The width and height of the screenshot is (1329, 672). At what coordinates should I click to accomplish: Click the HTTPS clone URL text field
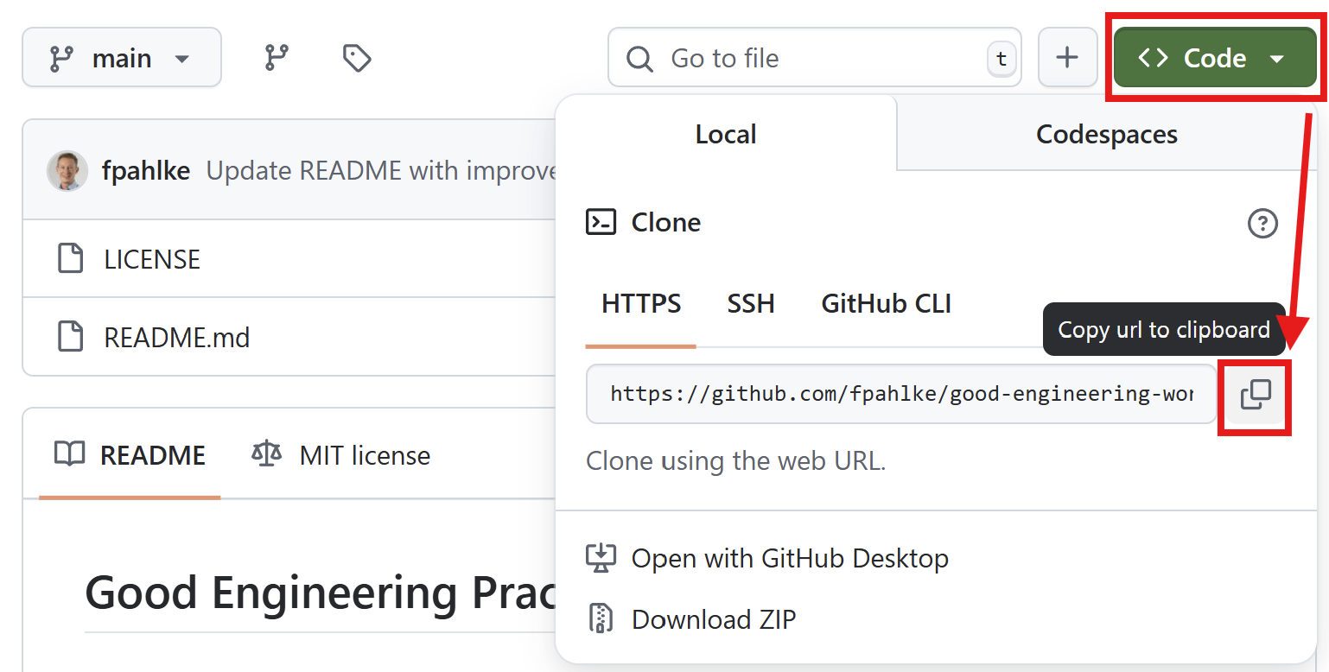tap(900, 395)
